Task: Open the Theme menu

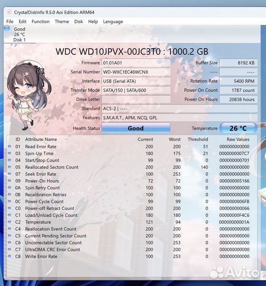Action: click(x=62, y=22)
